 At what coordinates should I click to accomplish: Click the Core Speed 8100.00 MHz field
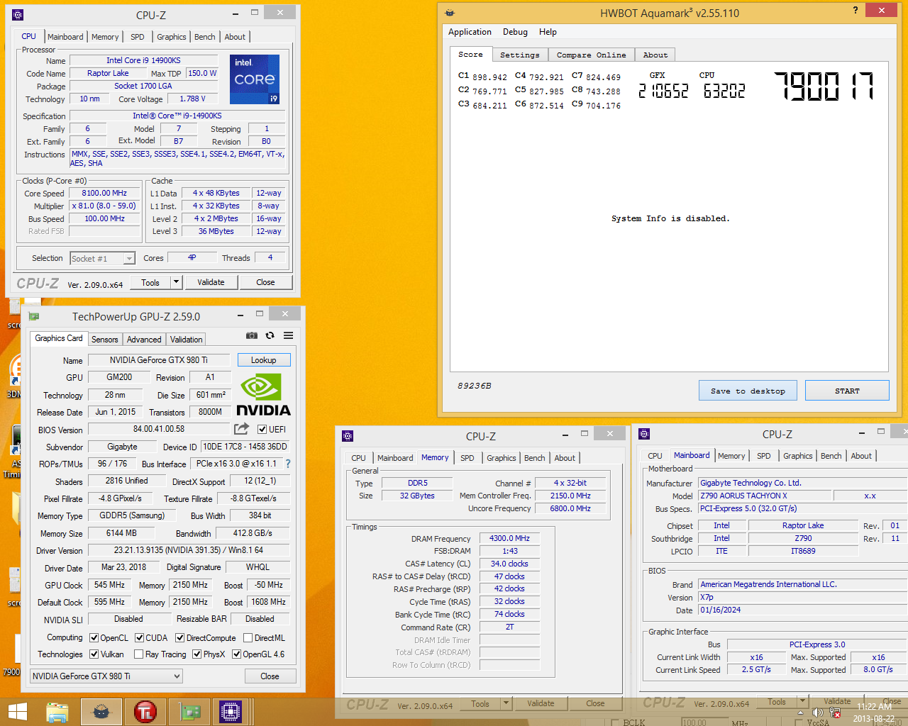(x=104, y=193)
